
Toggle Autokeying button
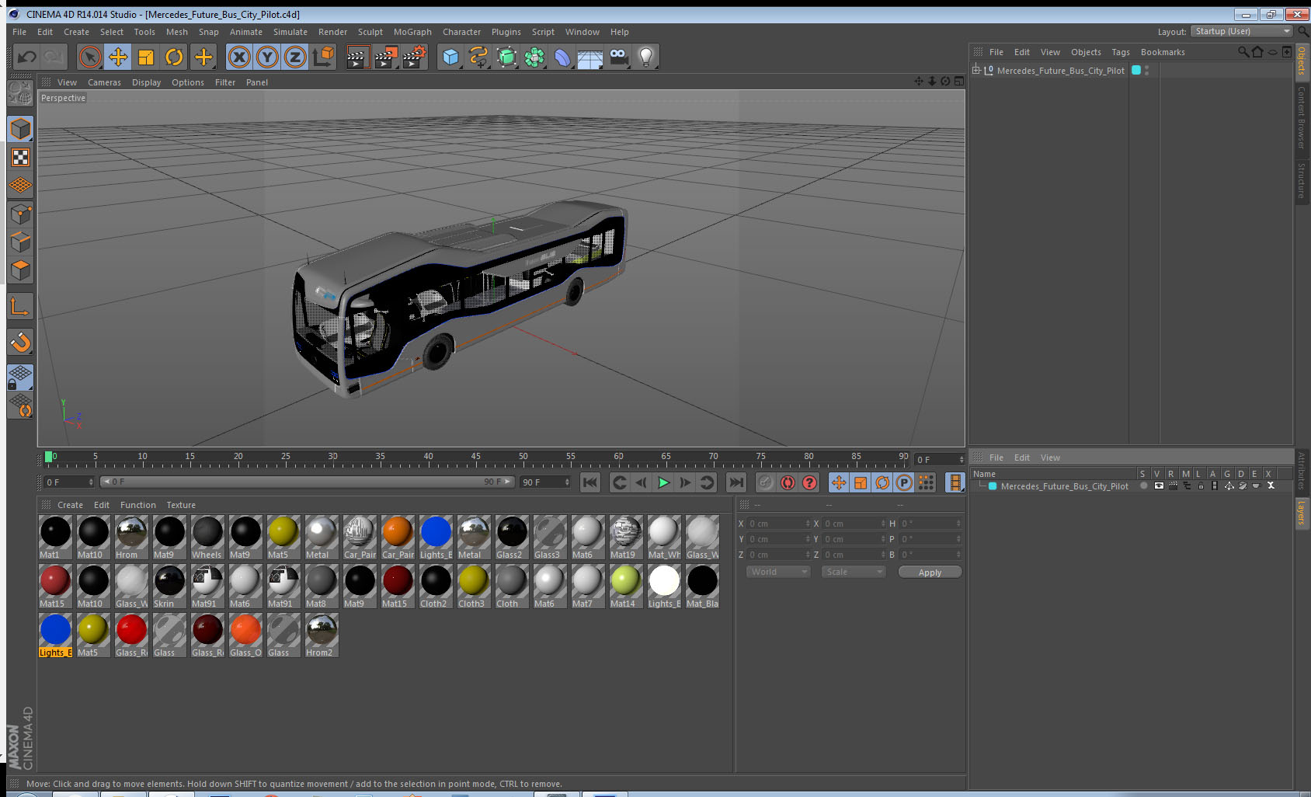pyautogui.click(x=788, y=482)
